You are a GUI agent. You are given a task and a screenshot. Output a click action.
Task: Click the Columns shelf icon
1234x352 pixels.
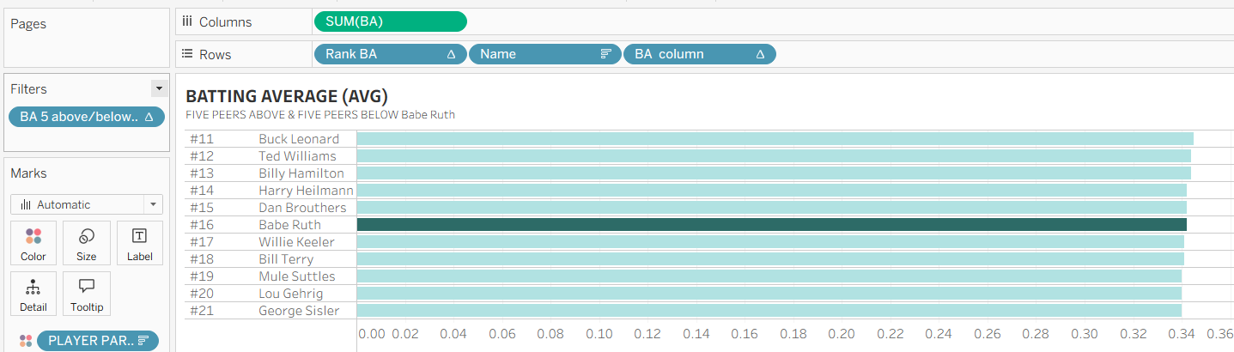[x=186, y=22]
